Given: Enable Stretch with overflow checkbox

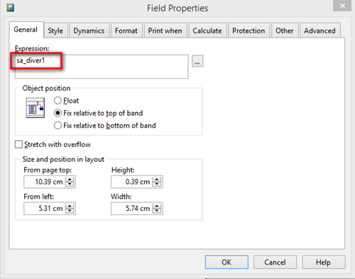Looking at the screenshot, I should point(18,144).
